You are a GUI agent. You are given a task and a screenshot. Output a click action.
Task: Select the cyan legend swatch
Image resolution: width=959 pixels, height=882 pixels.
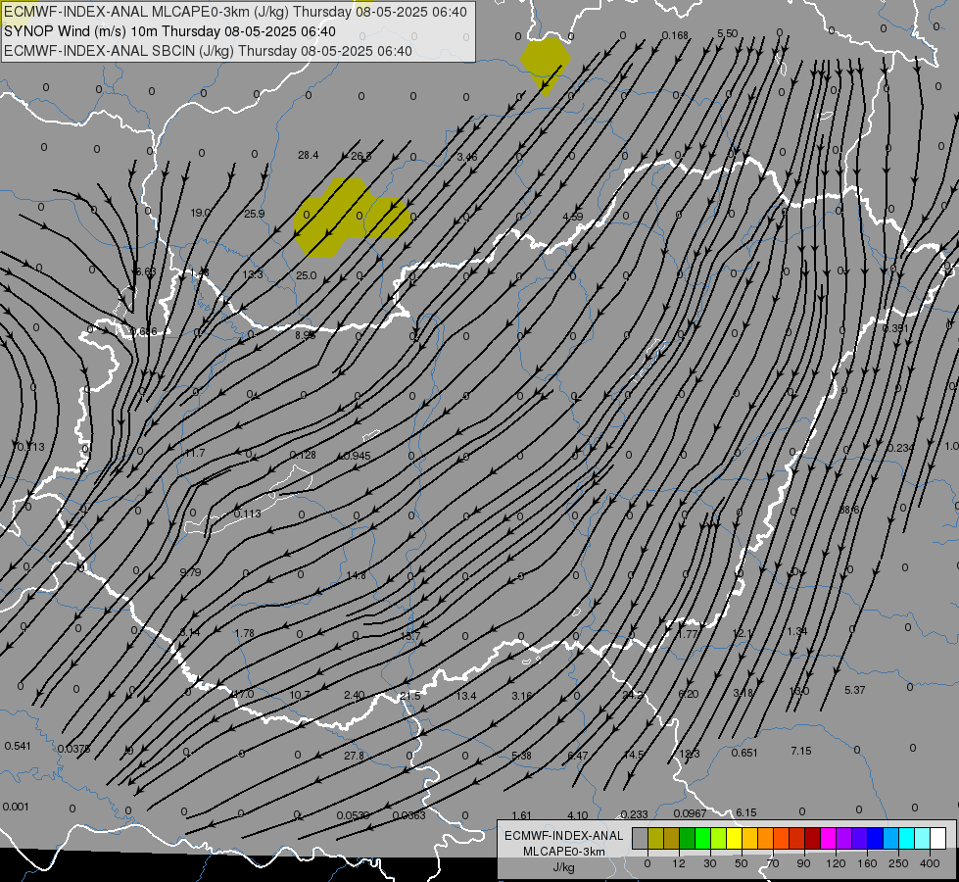click(907, 839)
